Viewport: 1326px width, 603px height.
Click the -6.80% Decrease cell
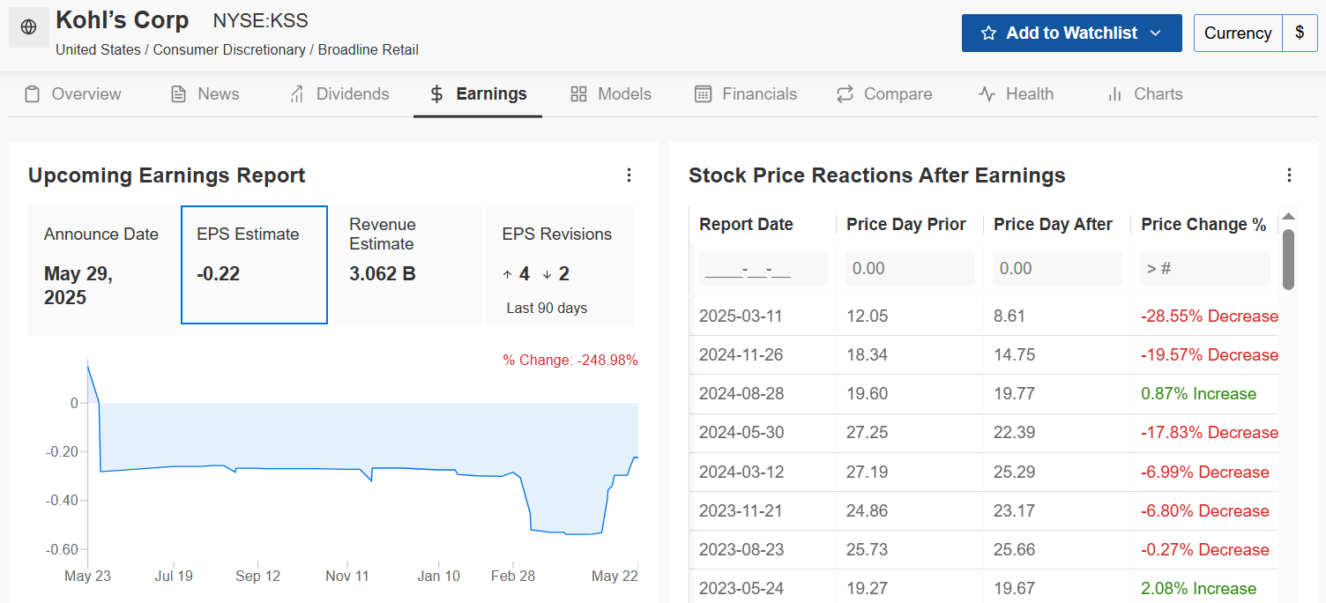(x=1205, y=511)
